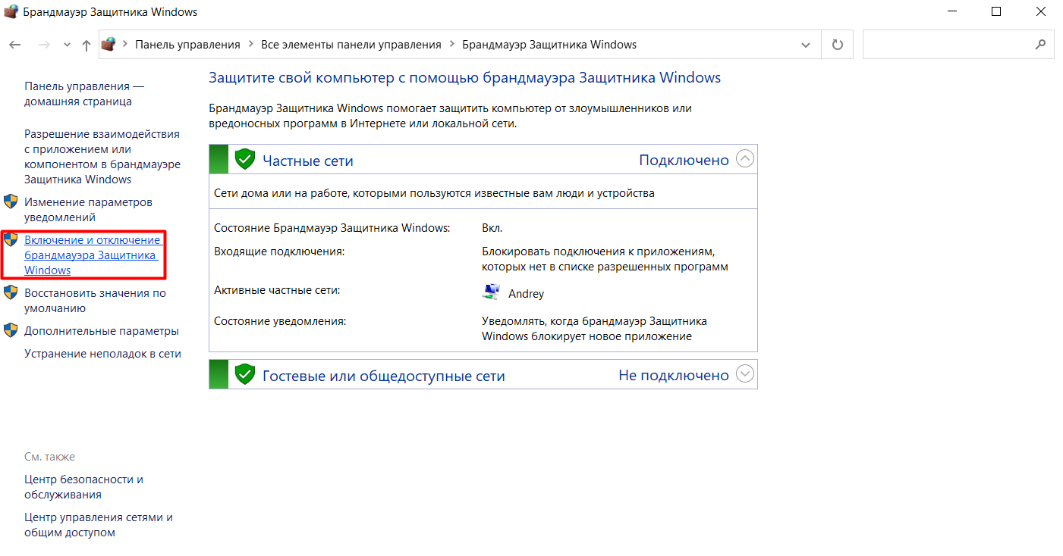This screenshot has width=1063, height=556.
Task: Click the shield icon beside Изменение параметров уведомлений
Action: [11, 201]
